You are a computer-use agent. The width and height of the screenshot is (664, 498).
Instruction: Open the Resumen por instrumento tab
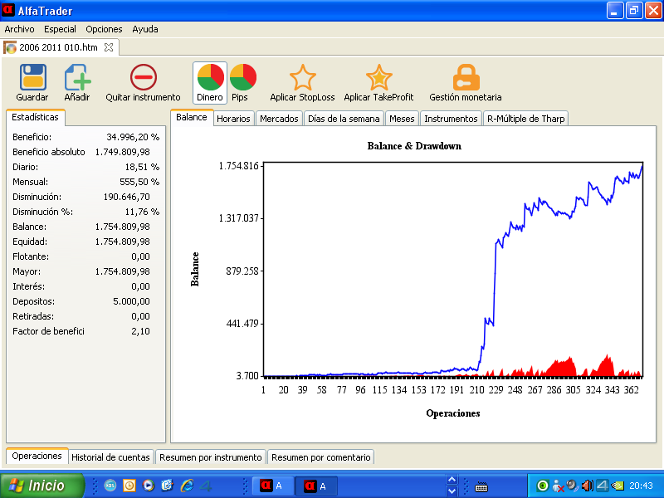coord(211,456)
